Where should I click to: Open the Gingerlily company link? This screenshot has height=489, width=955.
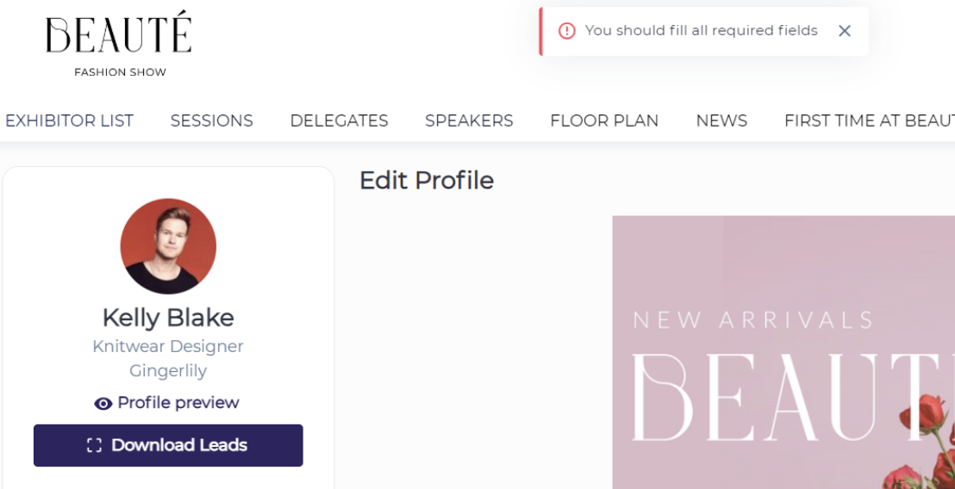168,371
